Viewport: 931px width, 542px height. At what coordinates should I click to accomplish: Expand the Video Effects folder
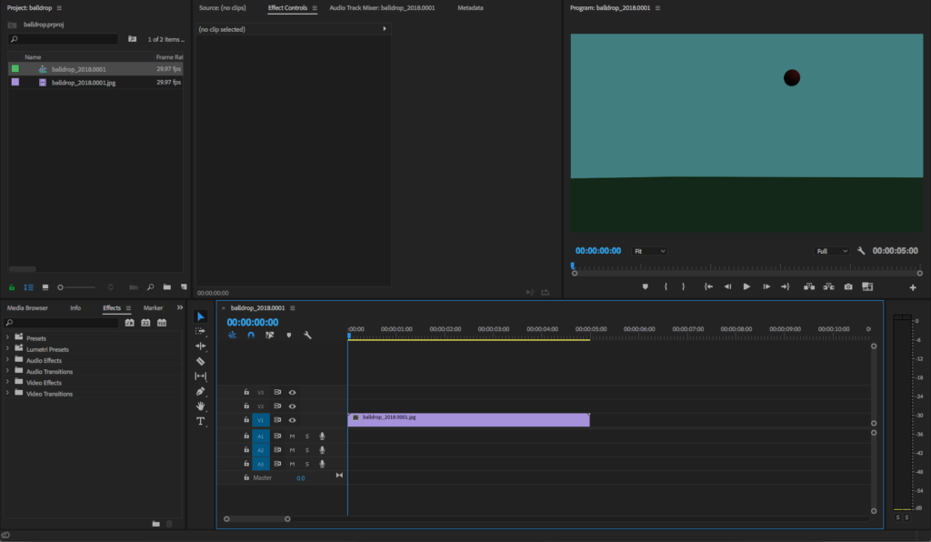[x=8, y=383]
